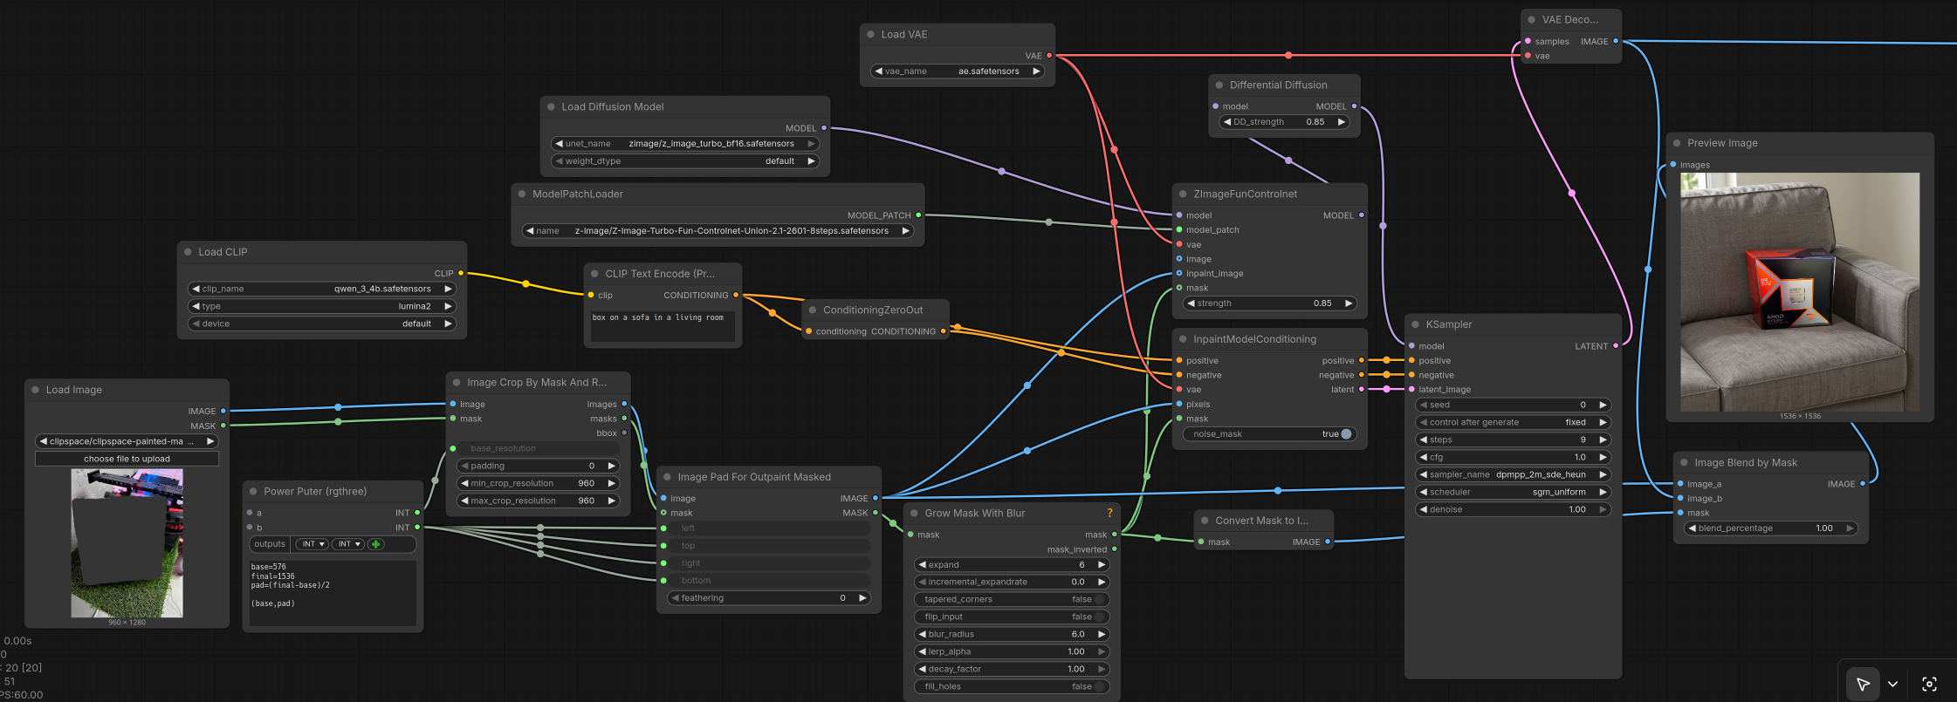Open the scheduler sgm_uniform dropdown

point(1513,492)
